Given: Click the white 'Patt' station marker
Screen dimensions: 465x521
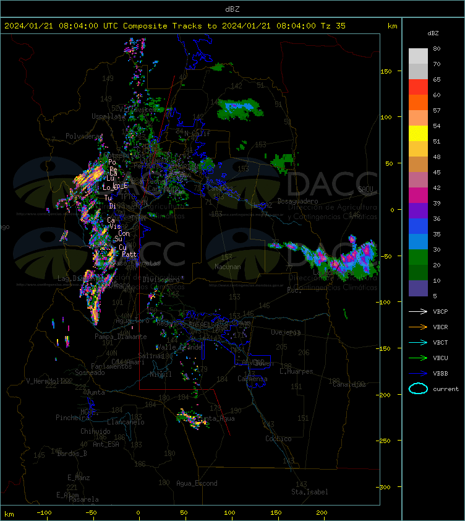Looking at the screenshot, I should (129, 254).
